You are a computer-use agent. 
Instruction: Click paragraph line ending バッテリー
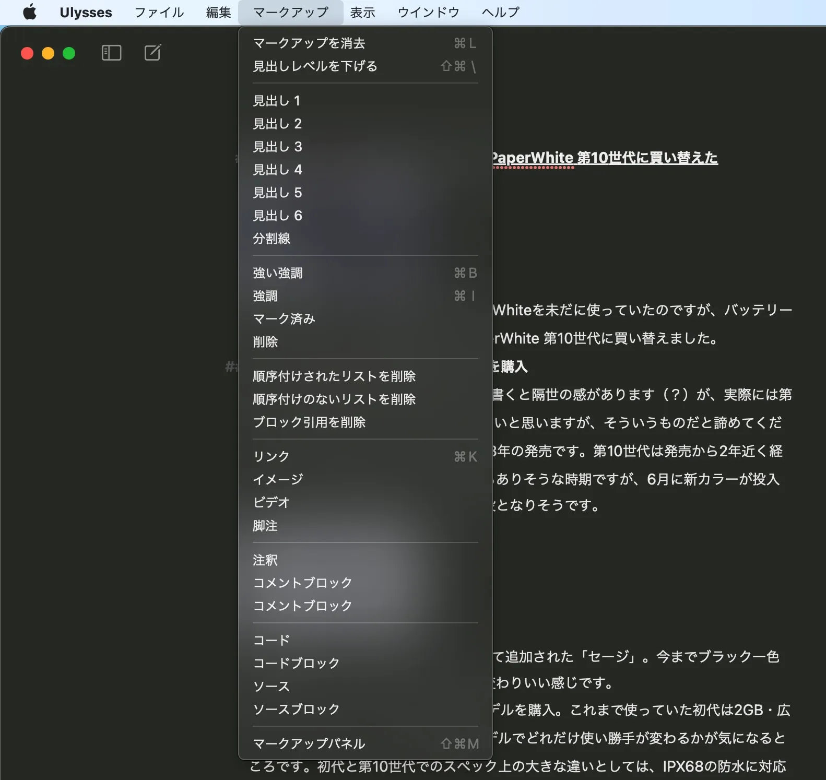click(643, 310)
